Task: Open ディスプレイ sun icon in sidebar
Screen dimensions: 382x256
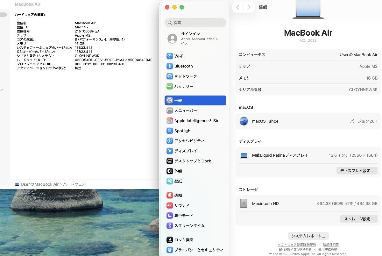Action: (x=170, y=151)
